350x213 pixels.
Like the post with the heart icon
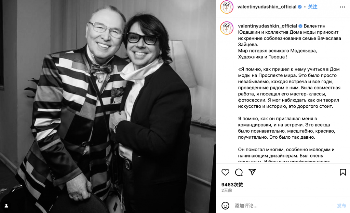(225, 172)
